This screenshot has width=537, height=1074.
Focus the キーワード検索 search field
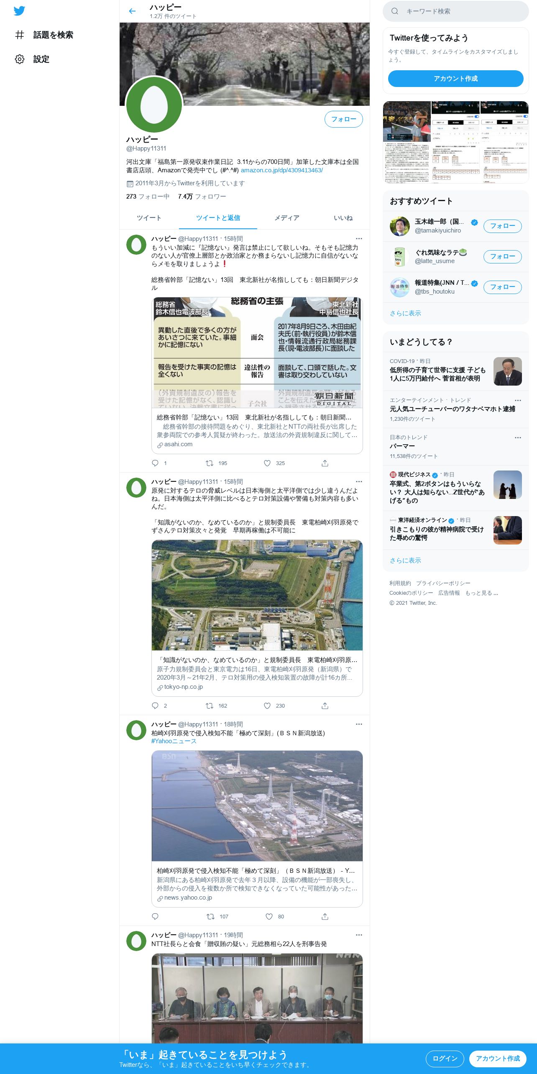455,11
